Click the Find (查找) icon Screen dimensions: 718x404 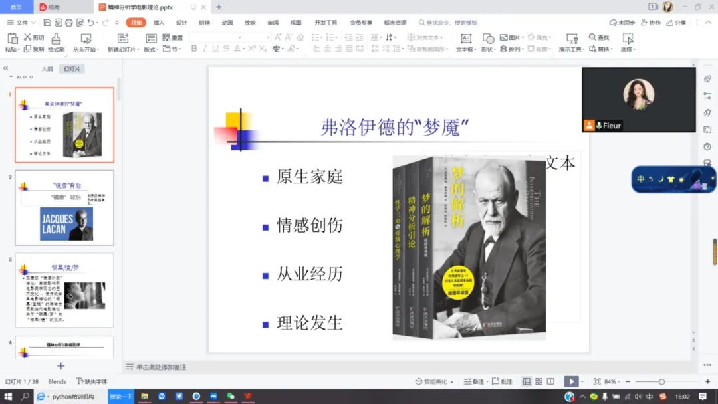pyautogui.click(x=592, y=37)
